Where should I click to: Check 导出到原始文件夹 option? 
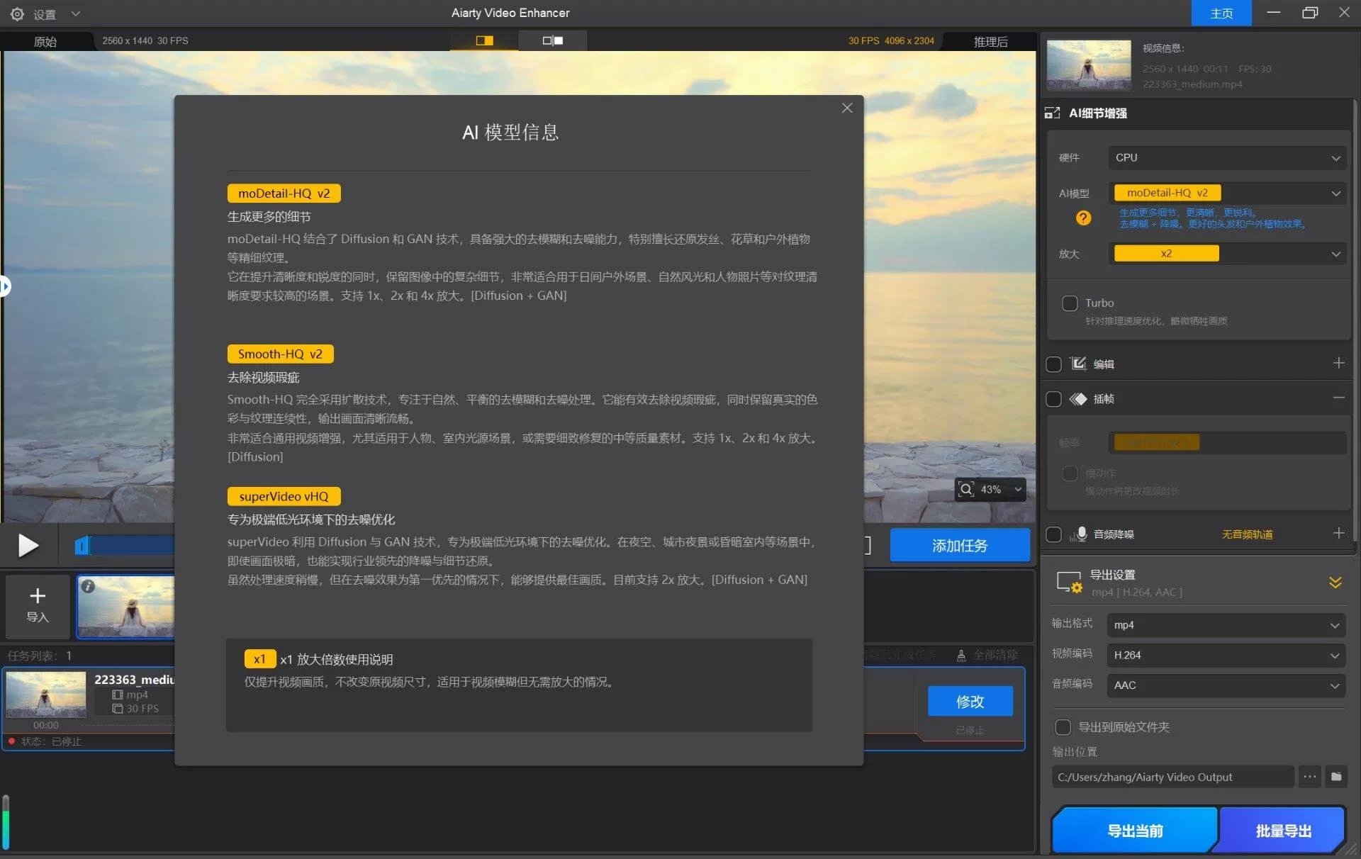1063,727
